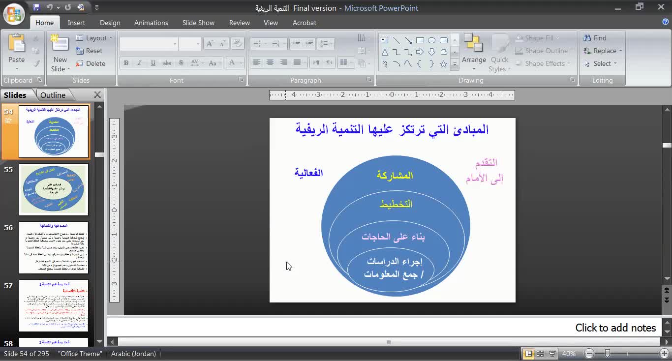Image resolution: width=672 pixels, height=361 pixels.
Task: Toggle Text Shadow formatting
Action: [181, 63]
